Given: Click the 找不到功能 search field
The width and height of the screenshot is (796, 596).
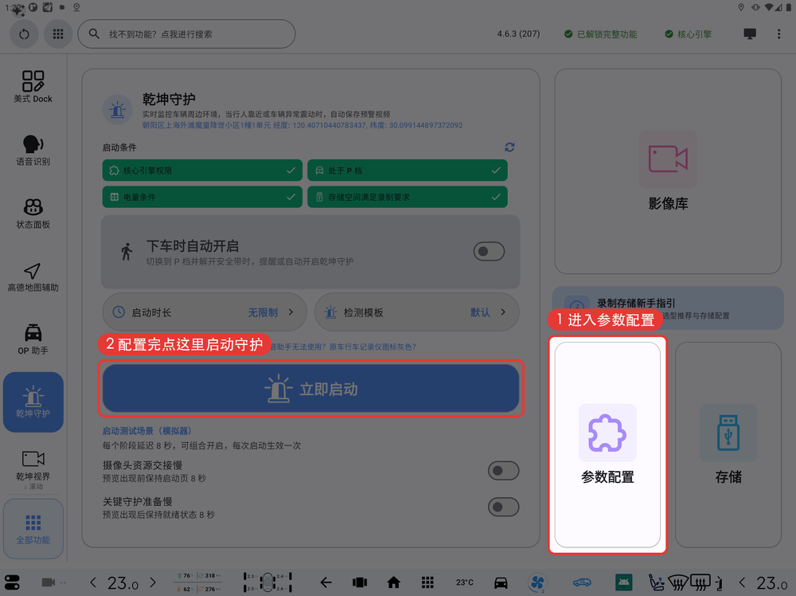Looking at the screenshot, I should tap(186, 34).
